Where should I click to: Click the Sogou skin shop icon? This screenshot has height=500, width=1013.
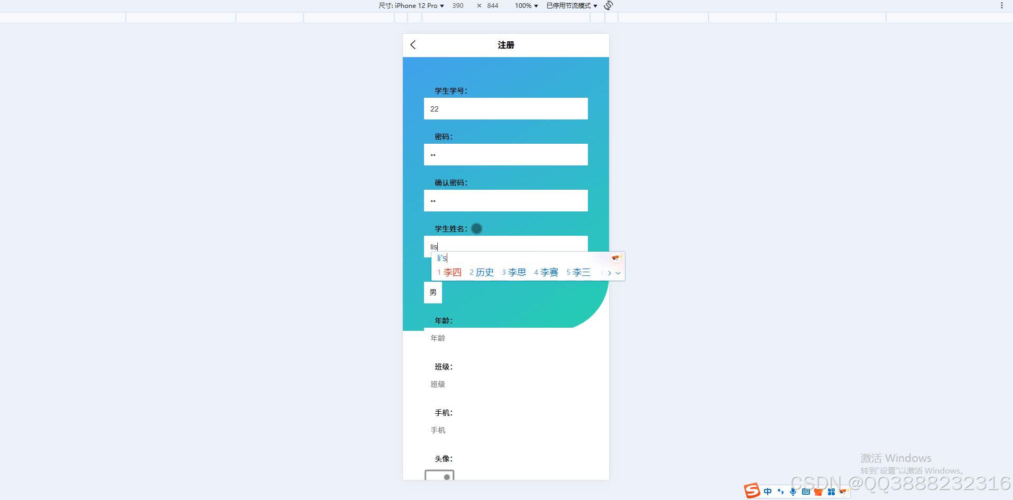818,492
